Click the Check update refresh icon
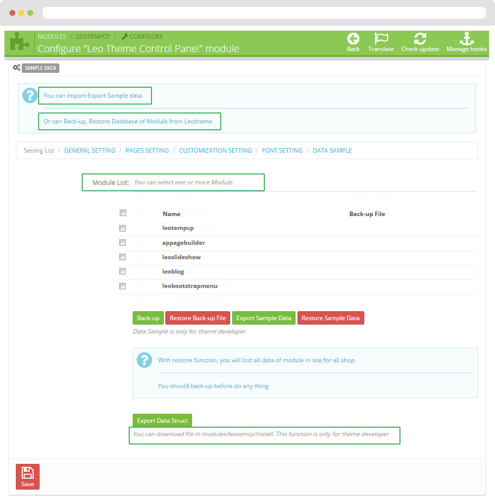The width and height of the screenshot is (495, 501). point(420,39)
